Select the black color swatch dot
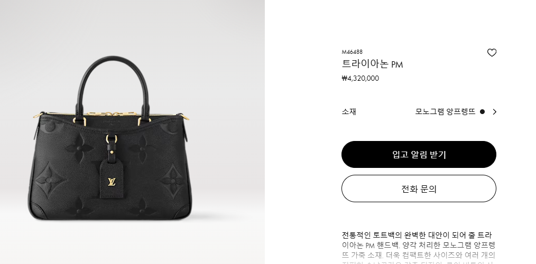Image resolution: width=536 pixels, height=264 pixels. pyautogui.click(x=482, y=112)
